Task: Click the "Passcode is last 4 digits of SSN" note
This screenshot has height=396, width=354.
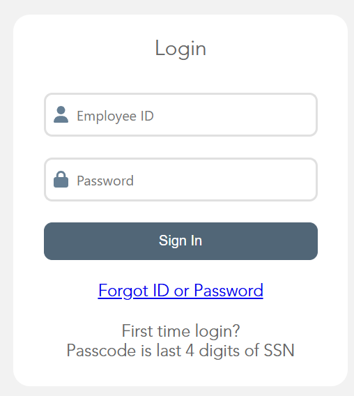Action: 180,351
